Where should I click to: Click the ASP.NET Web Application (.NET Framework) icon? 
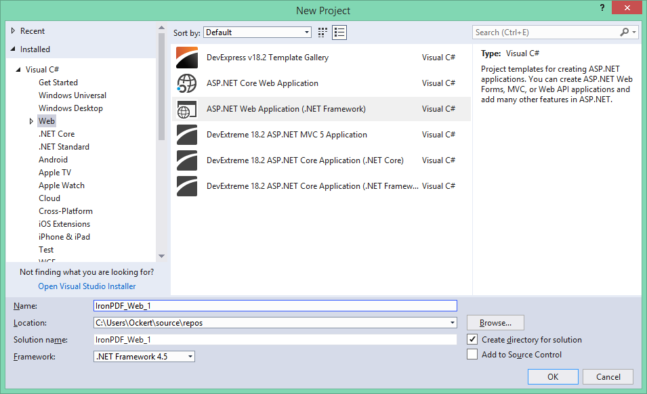pos(187,109)
